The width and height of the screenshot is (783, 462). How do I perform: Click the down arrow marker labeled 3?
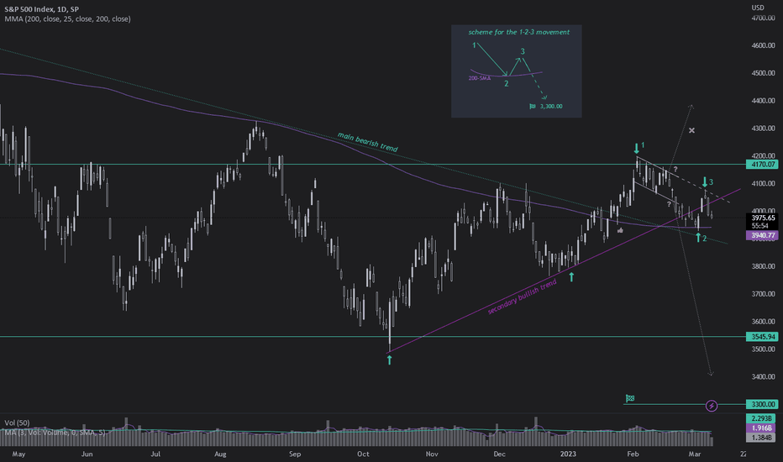705,182
